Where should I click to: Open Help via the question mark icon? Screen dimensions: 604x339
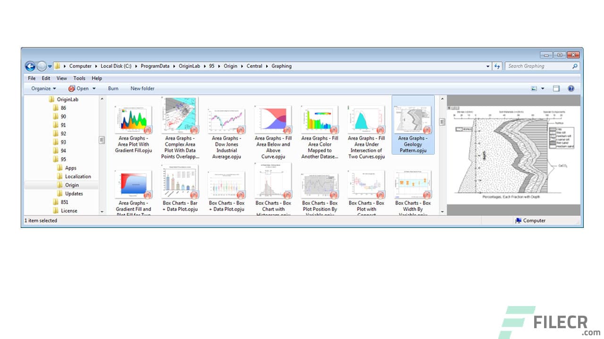click(571, 89)
